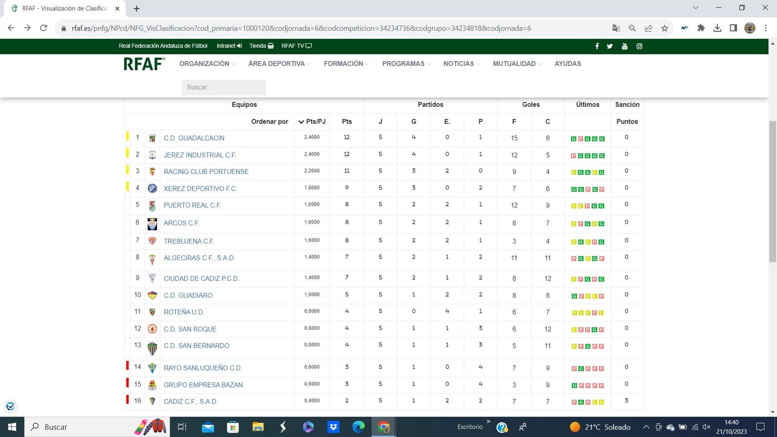Click the Tienda shopping basket icon
The image size is (777, 437).
pyautogui.click(x=270, y=46)
